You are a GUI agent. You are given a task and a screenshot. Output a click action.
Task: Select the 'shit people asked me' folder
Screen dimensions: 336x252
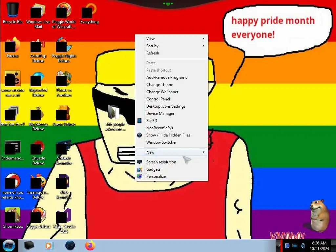[x=115, y=117]
